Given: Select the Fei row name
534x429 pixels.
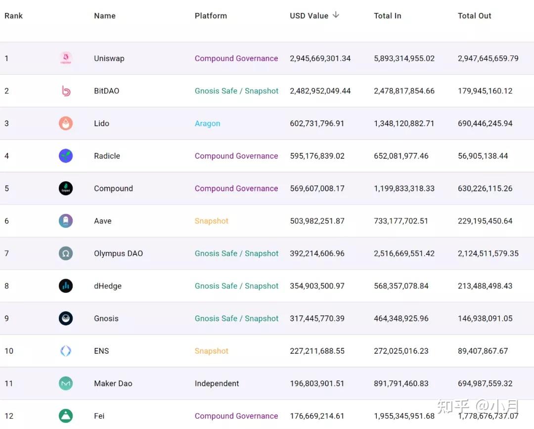Looking at the screenshot, I should [x=99, y=416].
